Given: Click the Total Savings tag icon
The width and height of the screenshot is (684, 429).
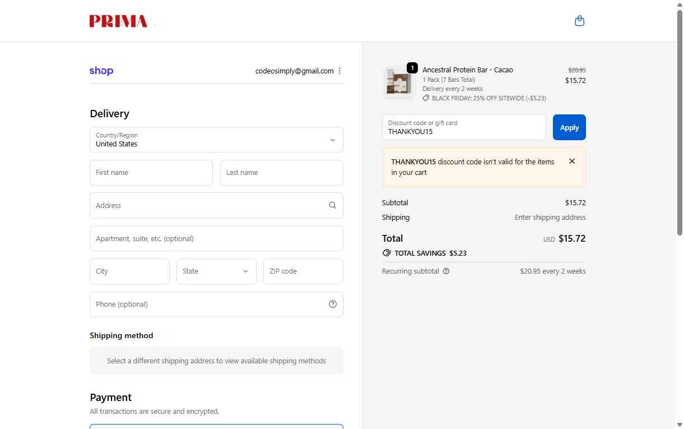Looking at the screenshot, I should [387, 253].
